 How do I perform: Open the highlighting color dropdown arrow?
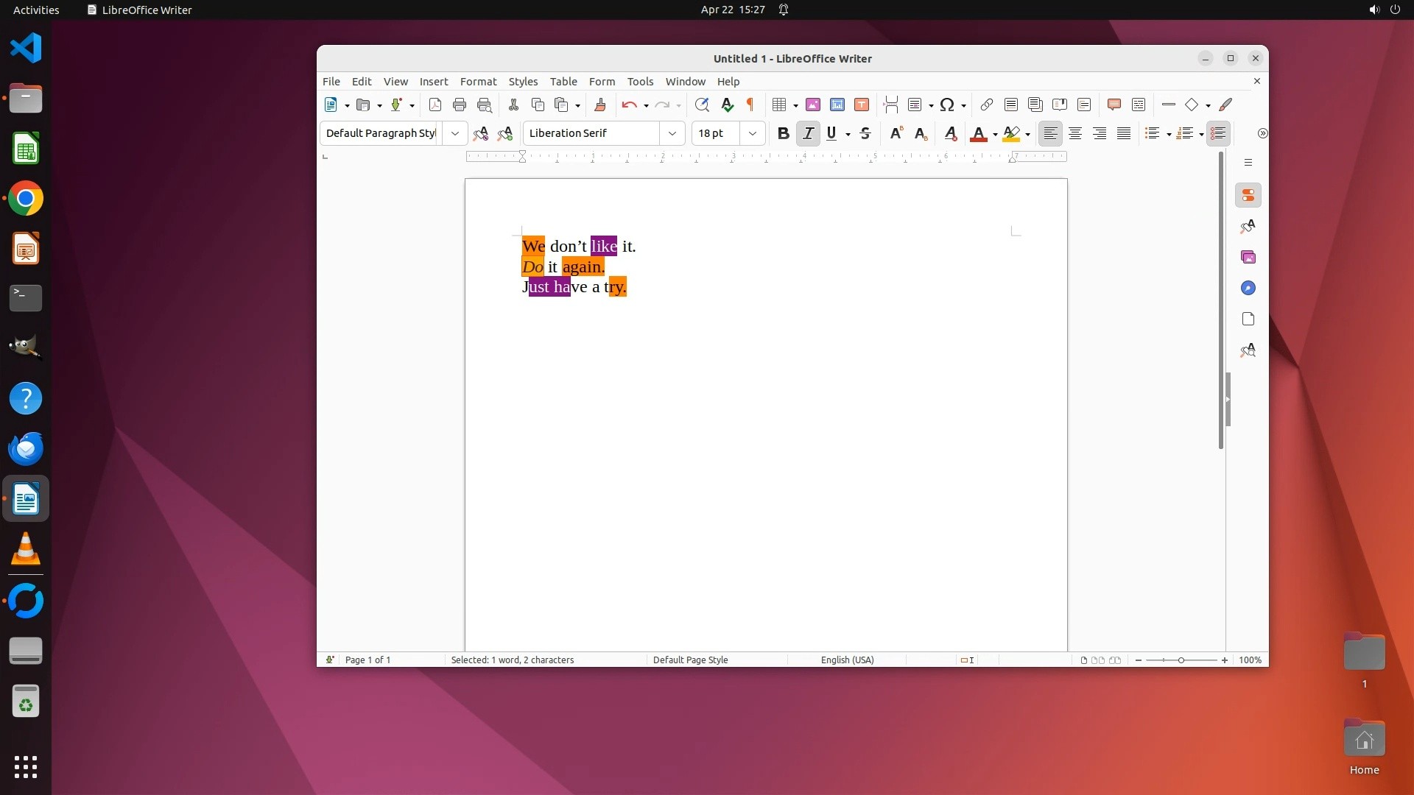[1027, 134]
